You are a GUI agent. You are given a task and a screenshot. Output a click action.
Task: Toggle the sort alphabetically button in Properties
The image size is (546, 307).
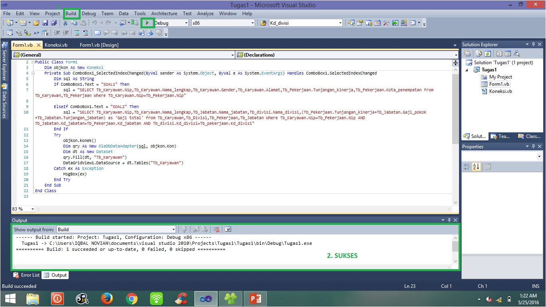point(475,167)
